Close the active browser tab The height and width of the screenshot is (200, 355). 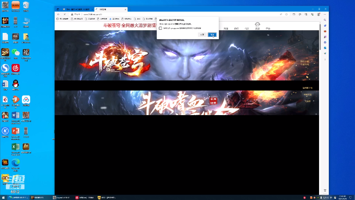point(125,9)
